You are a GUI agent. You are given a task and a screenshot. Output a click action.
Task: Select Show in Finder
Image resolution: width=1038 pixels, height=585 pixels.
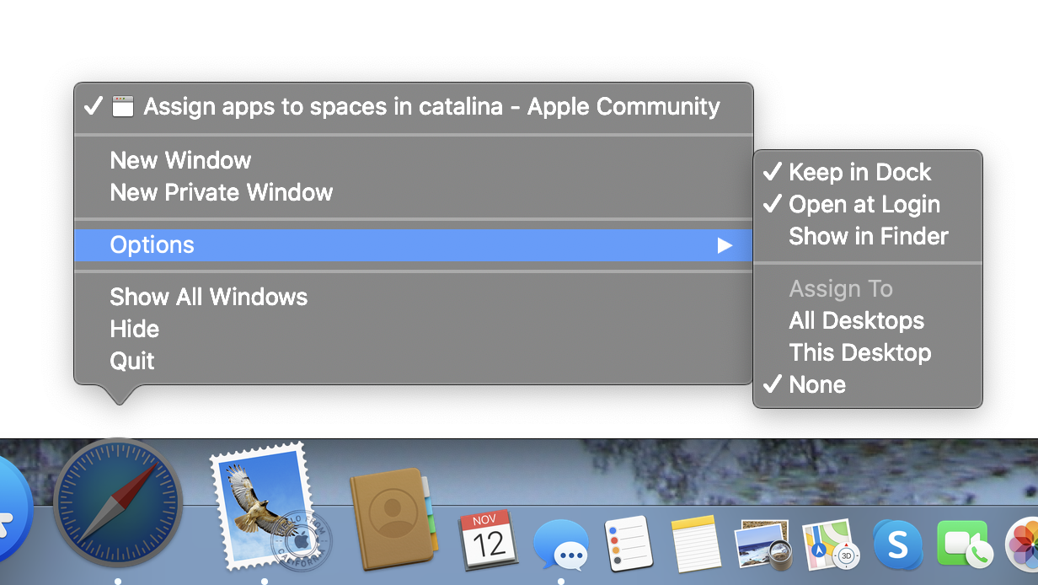tap(868, 236)
